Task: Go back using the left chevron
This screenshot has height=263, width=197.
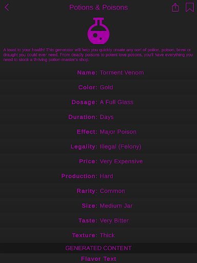Action: coord(7,7)
